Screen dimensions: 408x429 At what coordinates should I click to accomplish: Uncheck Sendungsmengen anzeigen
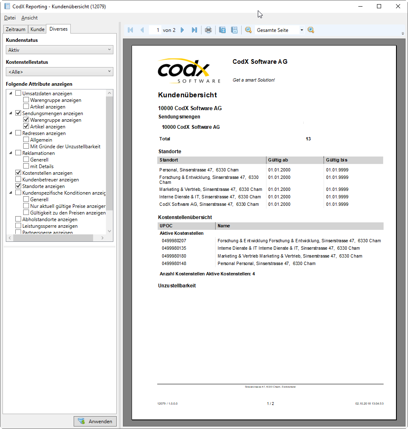pos(18,113)
